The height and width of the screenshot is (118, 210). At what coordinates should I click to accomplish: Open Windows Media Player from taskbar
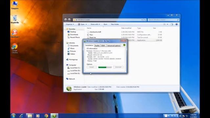coord(38,116)
